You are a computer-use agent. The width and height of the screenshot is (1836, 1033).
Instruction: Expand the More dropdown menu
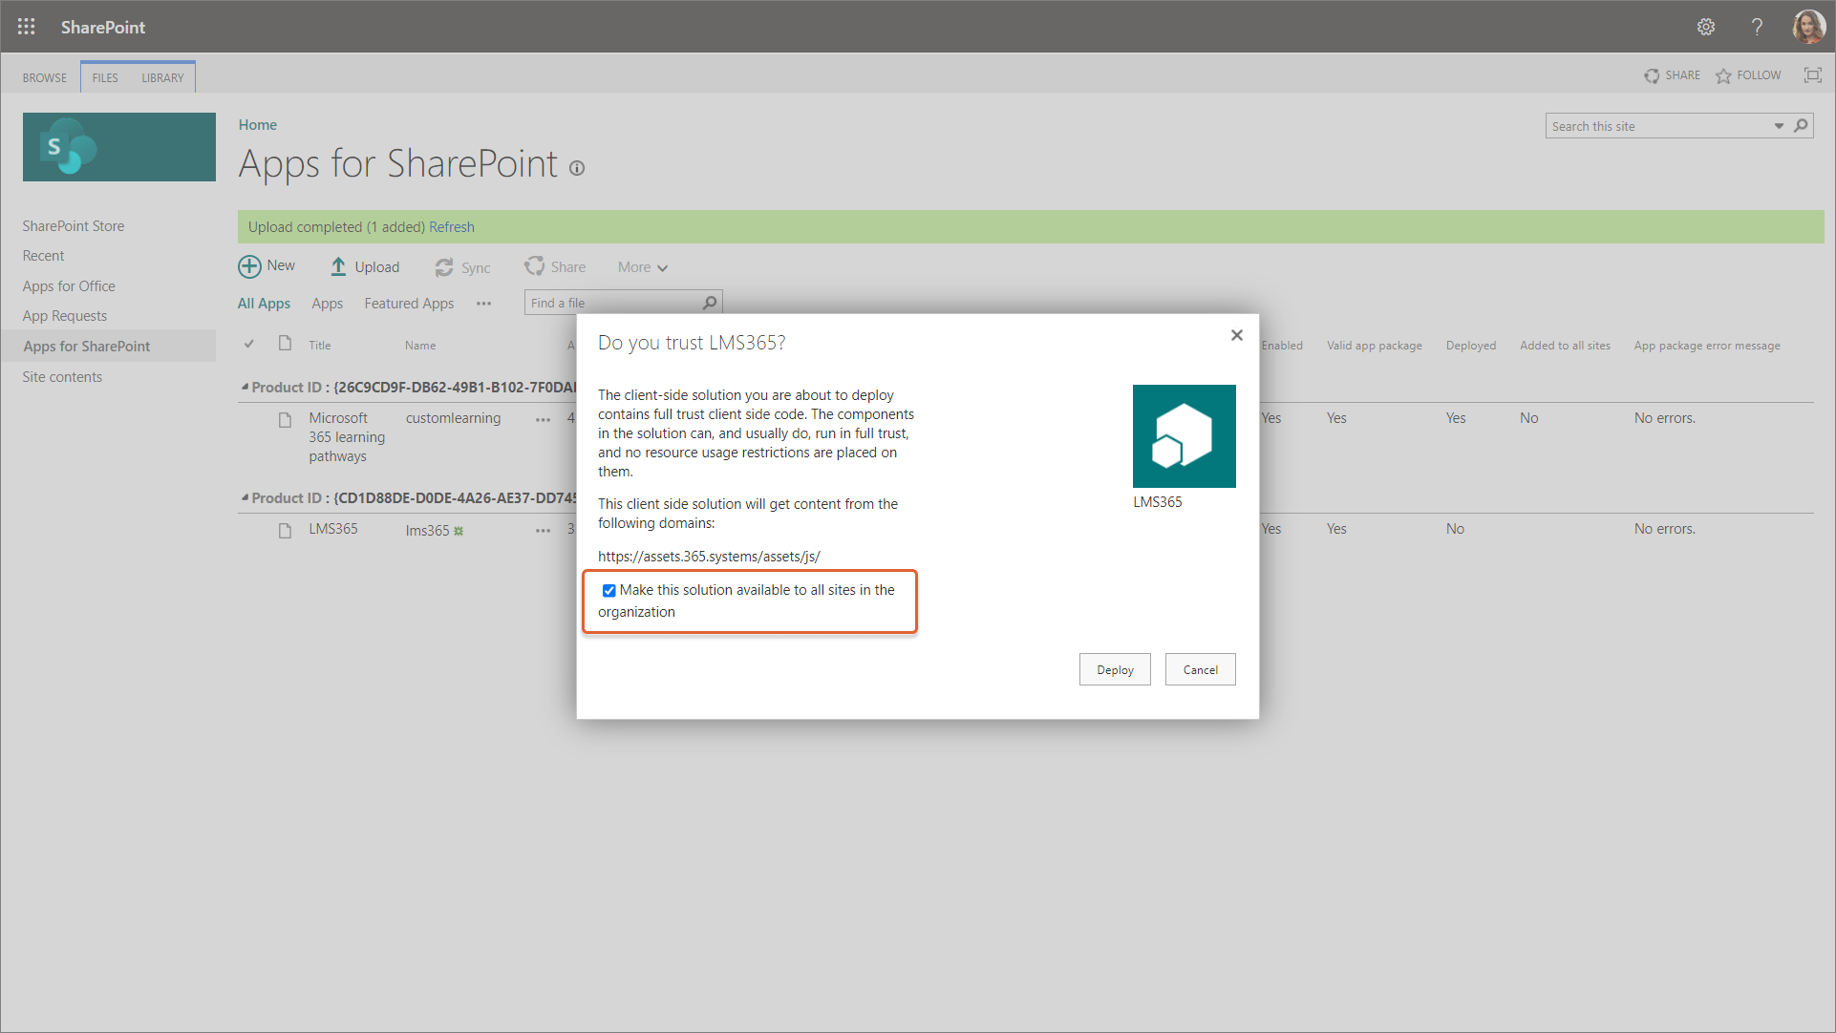pyautogui.click(x=642, y=267)
